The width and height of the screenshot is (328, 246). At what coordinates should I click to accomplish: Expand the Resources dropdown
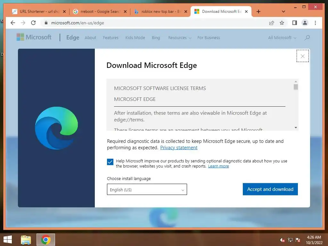click(x=180, y=38)
